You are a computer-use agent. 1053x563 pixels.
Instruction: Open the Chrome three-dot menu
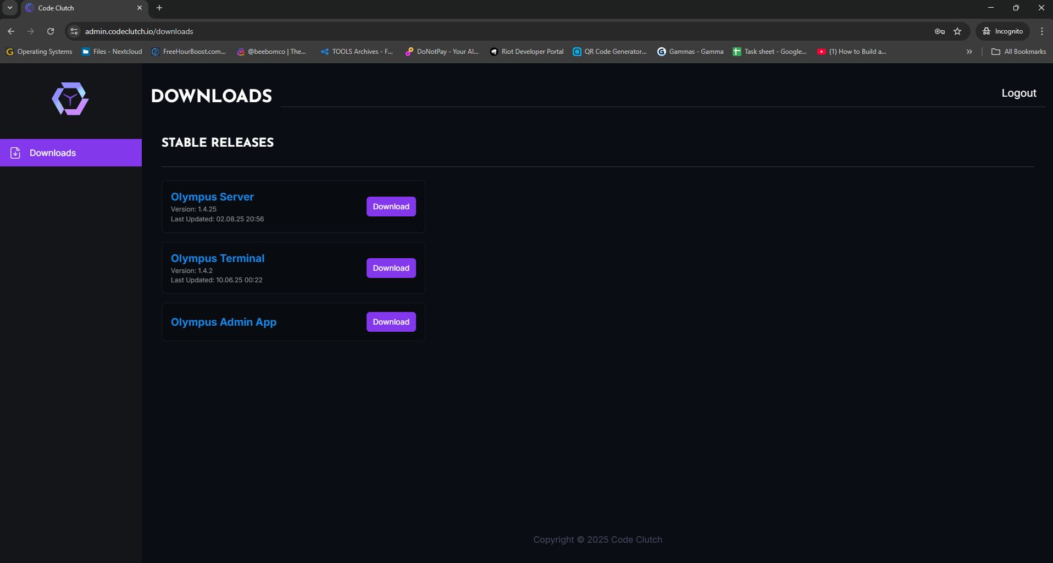click(x=1042, y=31)
